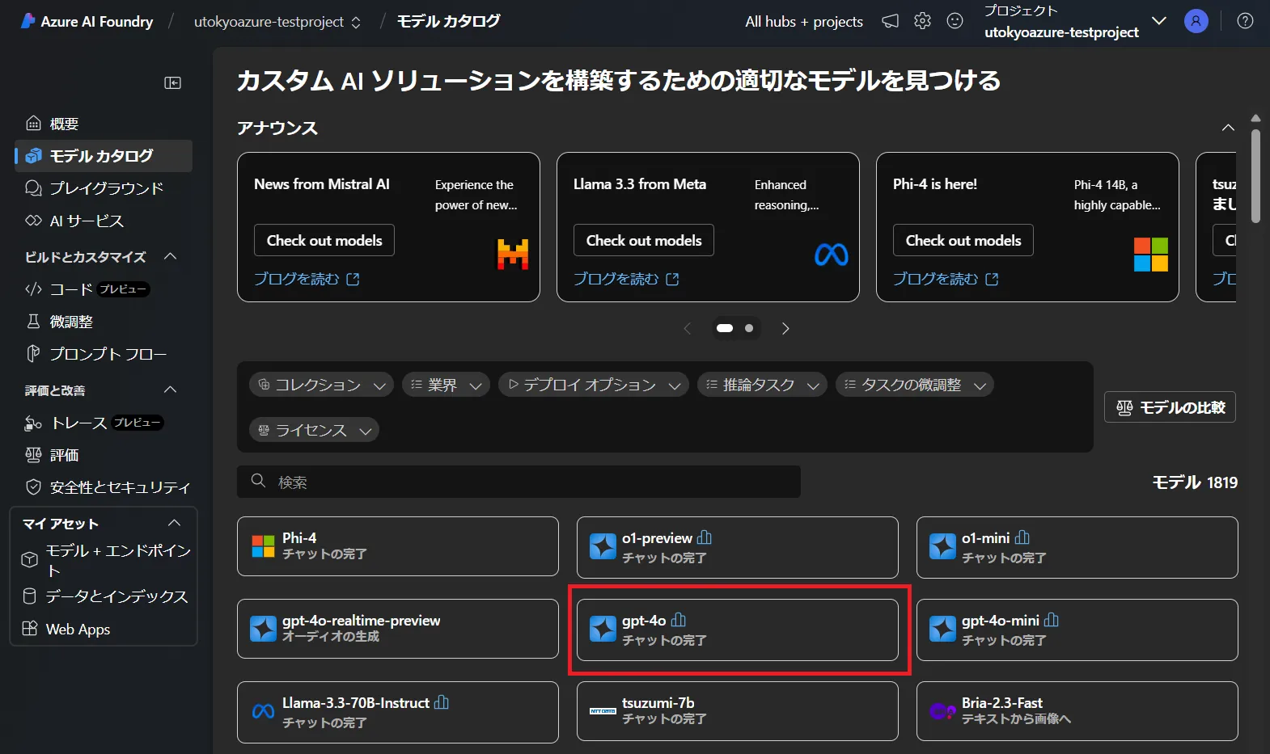Image resolution: width=1270 pixels, height=754 pixels.
Task: Open settings gear icon in header
Action: pos(922,21)
